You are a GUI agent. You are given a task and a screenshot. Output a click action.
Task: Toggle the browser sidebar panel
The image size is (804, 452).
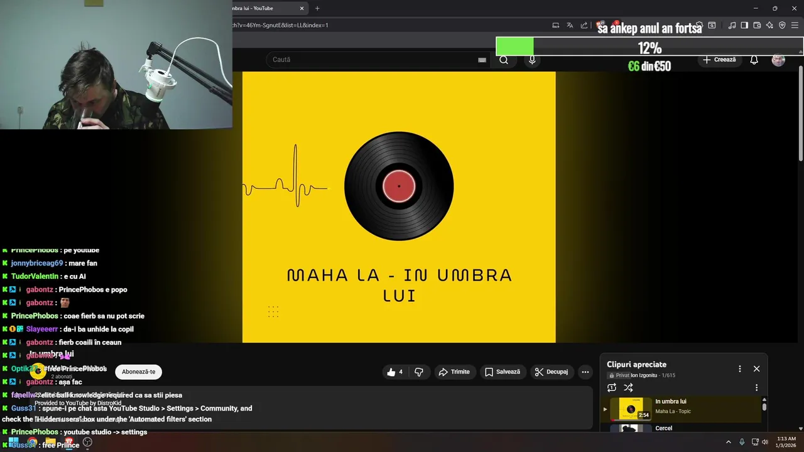tap(744, 25)
